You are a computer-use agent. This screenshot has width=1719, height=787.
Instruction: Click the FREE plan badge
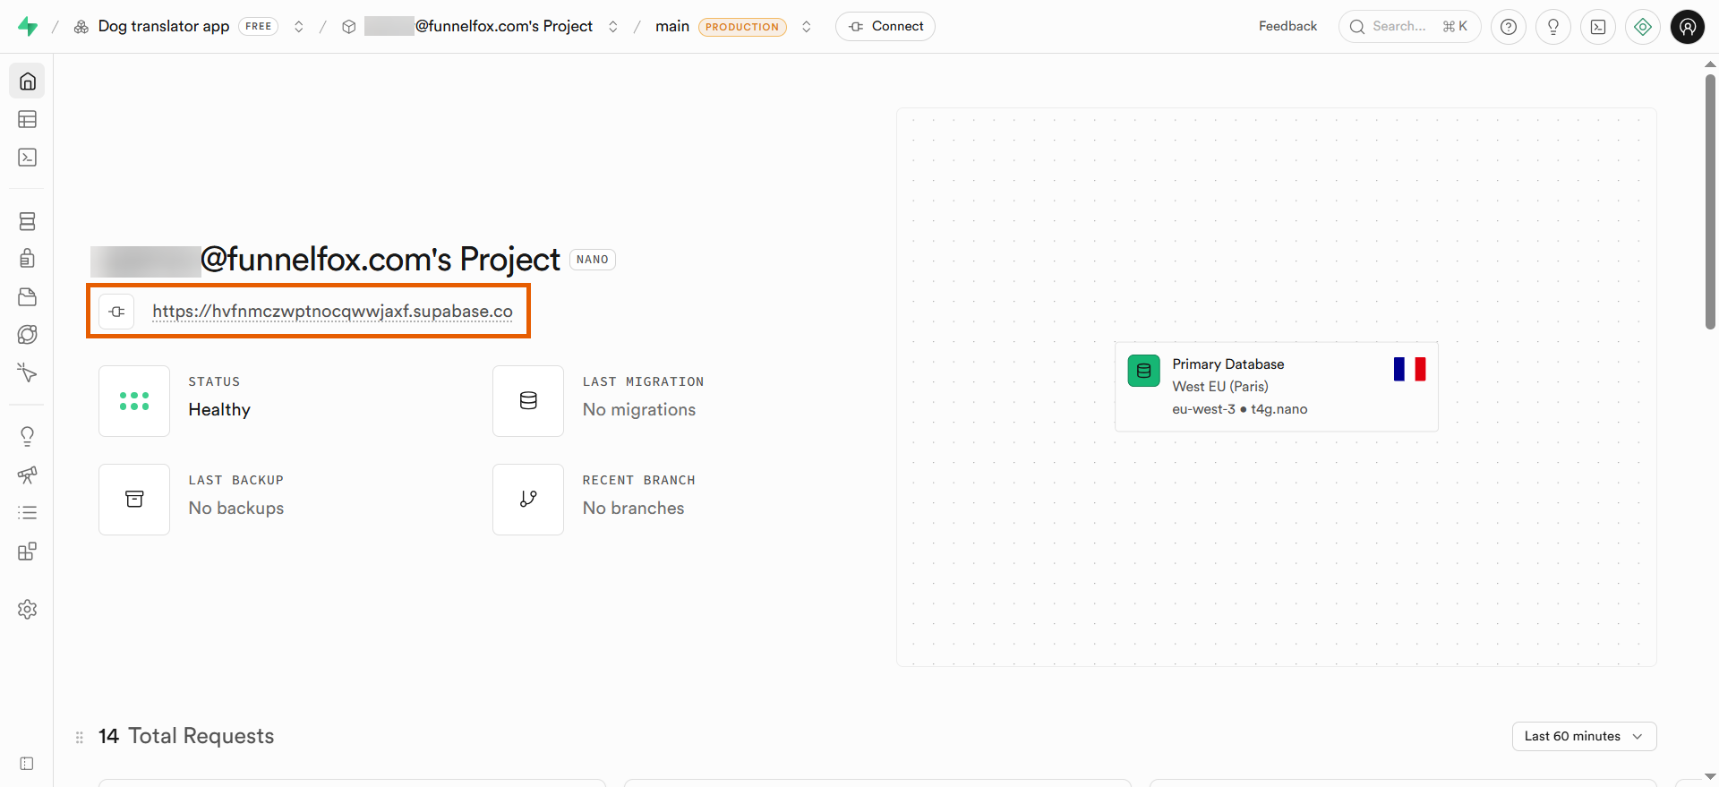258,27
